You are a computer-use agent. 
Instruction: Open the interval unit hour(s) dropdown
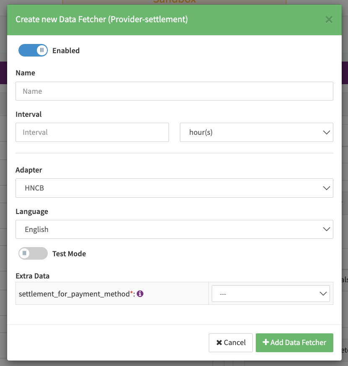(256, 132)
